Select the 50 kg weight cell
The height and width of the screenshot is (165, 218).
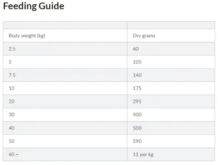(x=11, y=141)
